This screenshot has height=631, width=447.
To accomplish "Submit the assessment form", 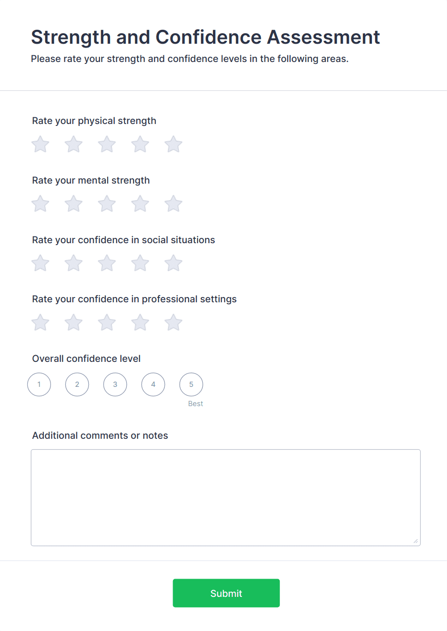I will [226, 593].
